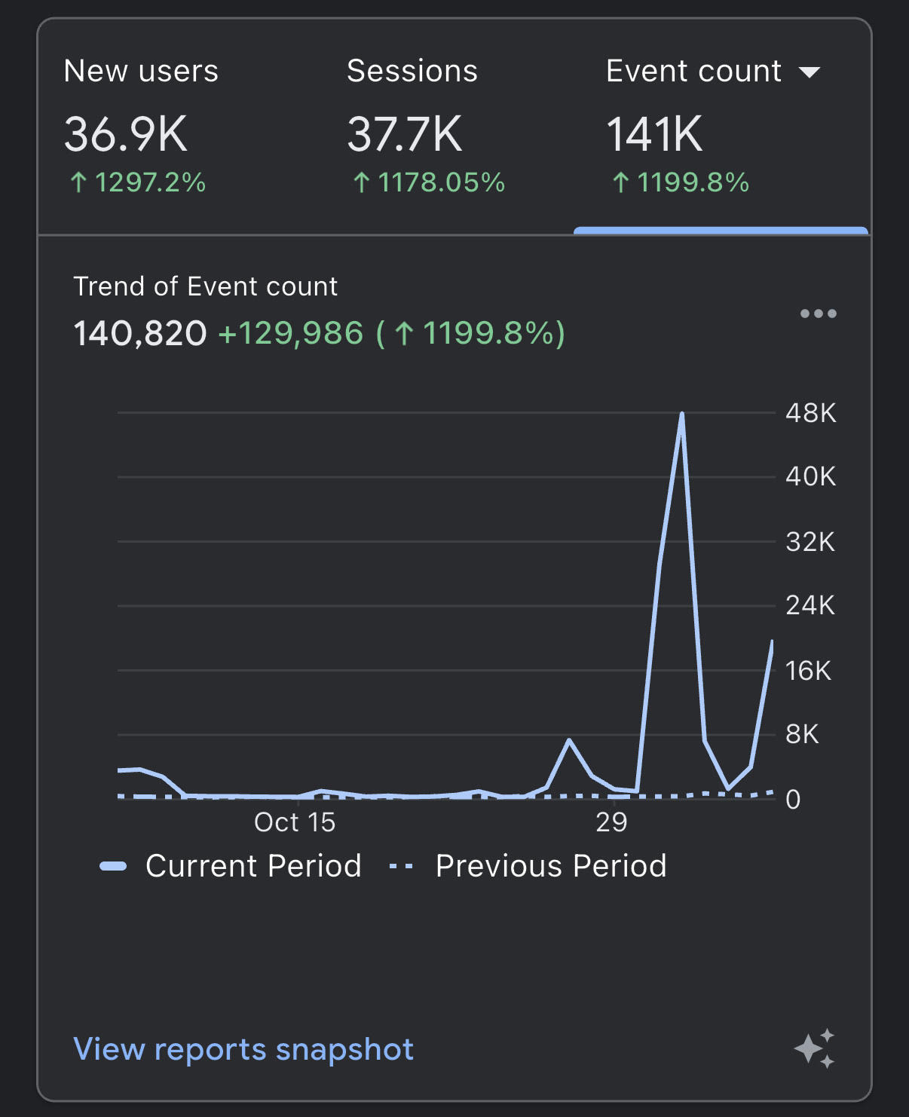Click the Gemini sparkle icon near bottom right
Viewport: 909px width, 1117px height.
pyautogui.click(x=816, y=1048)
